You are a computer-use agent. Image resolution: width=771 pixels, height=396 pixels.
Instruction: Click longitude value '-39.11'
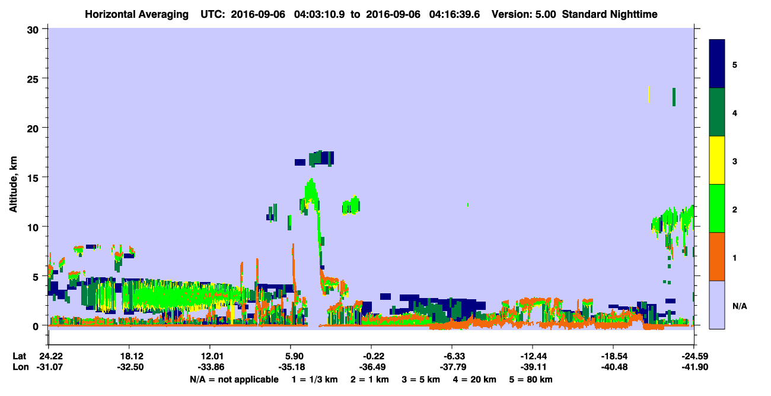pos(533,367)
